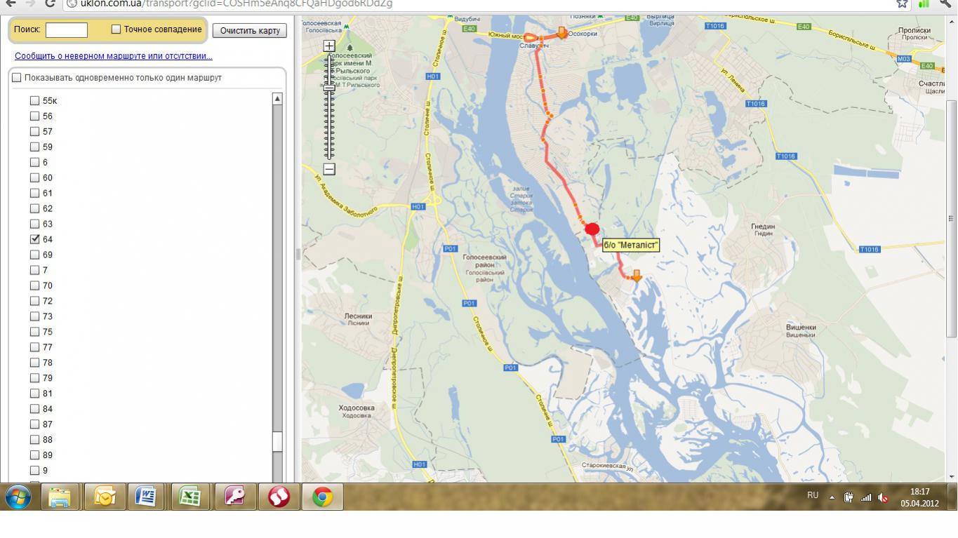
Task: Switch to Google Chrome on the taskbar
Action: coord(322,497)
